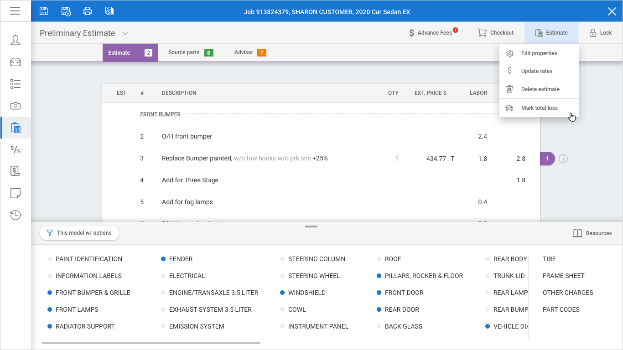Open the notes sidebar icon

pyautogui.click(x=16, y=193)
